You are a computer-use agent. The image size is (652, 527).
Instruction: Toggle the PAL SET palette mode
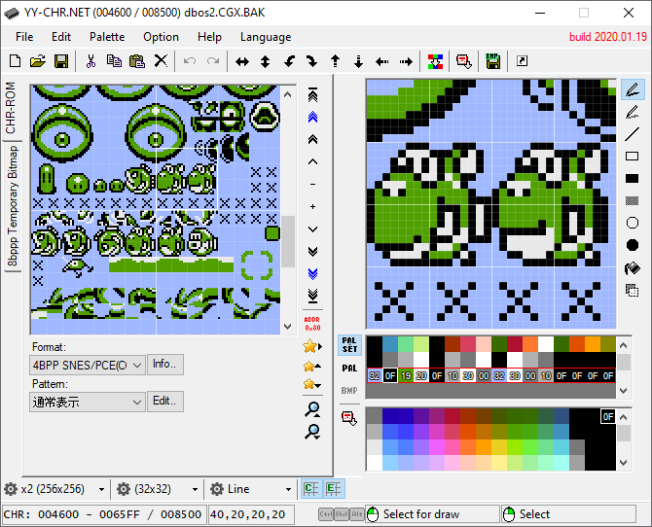tap(349, 345)
